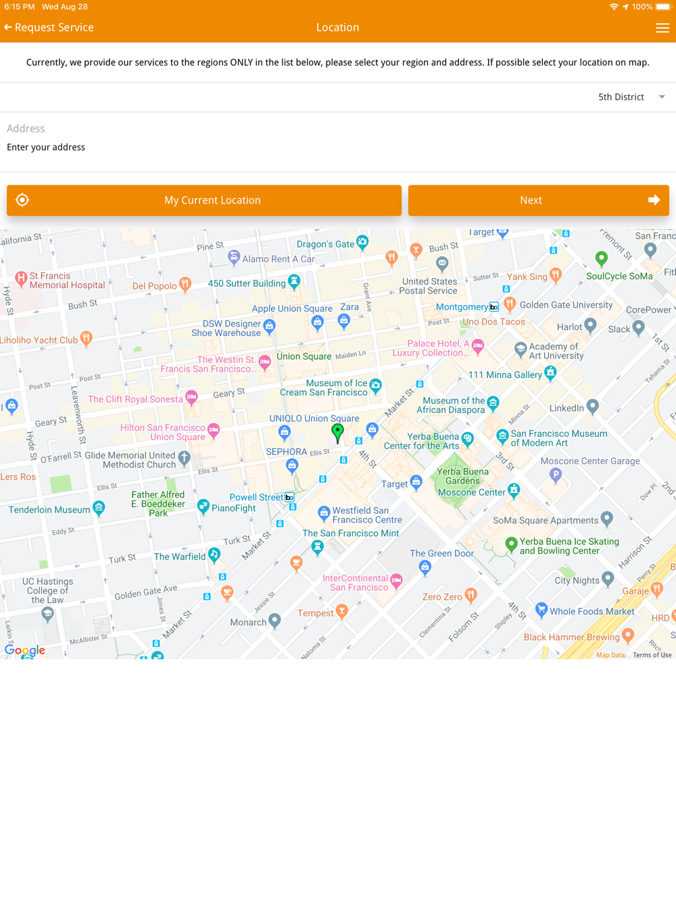The width and height of the screenshot is (676, 902).
Task: Tap the Union Square label
Action: pyautogui.click(x=304, y=356)
